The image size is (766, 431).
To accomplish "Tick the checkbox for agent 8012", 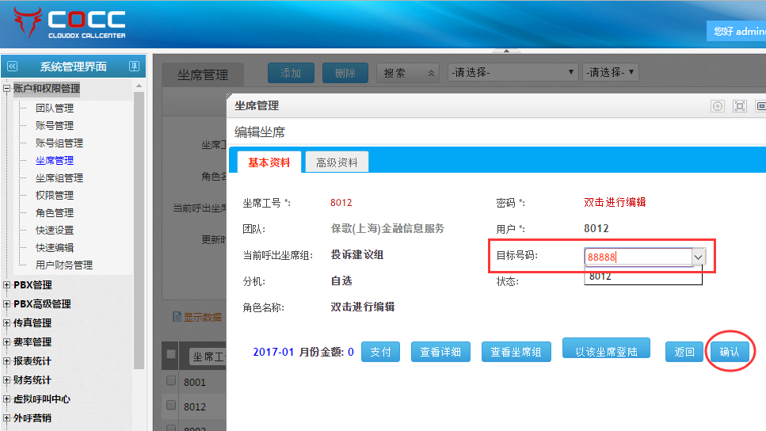I will click(170, 406).
